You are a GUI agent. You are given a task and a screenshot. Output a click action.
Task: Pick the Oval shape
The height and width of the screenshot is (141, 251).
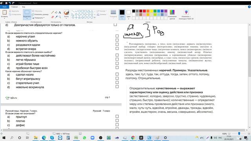(79, 11)
